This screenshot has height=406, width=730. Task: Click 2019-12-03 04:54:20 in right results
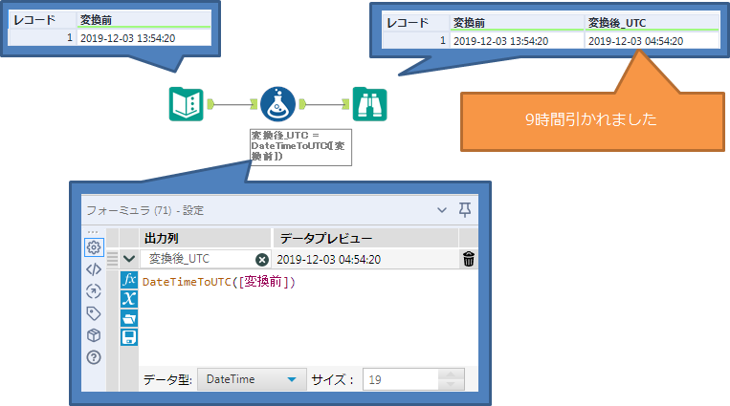636,41
